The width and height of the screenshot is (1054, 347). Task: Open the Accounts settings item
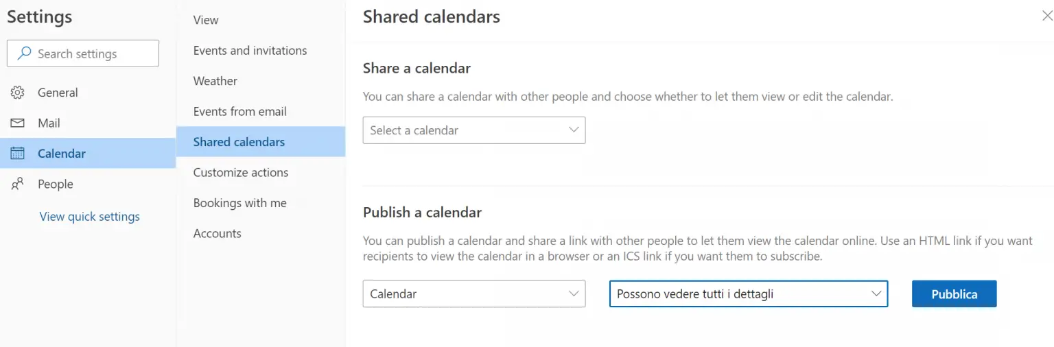pyautogui.click(x=217, y=233)
